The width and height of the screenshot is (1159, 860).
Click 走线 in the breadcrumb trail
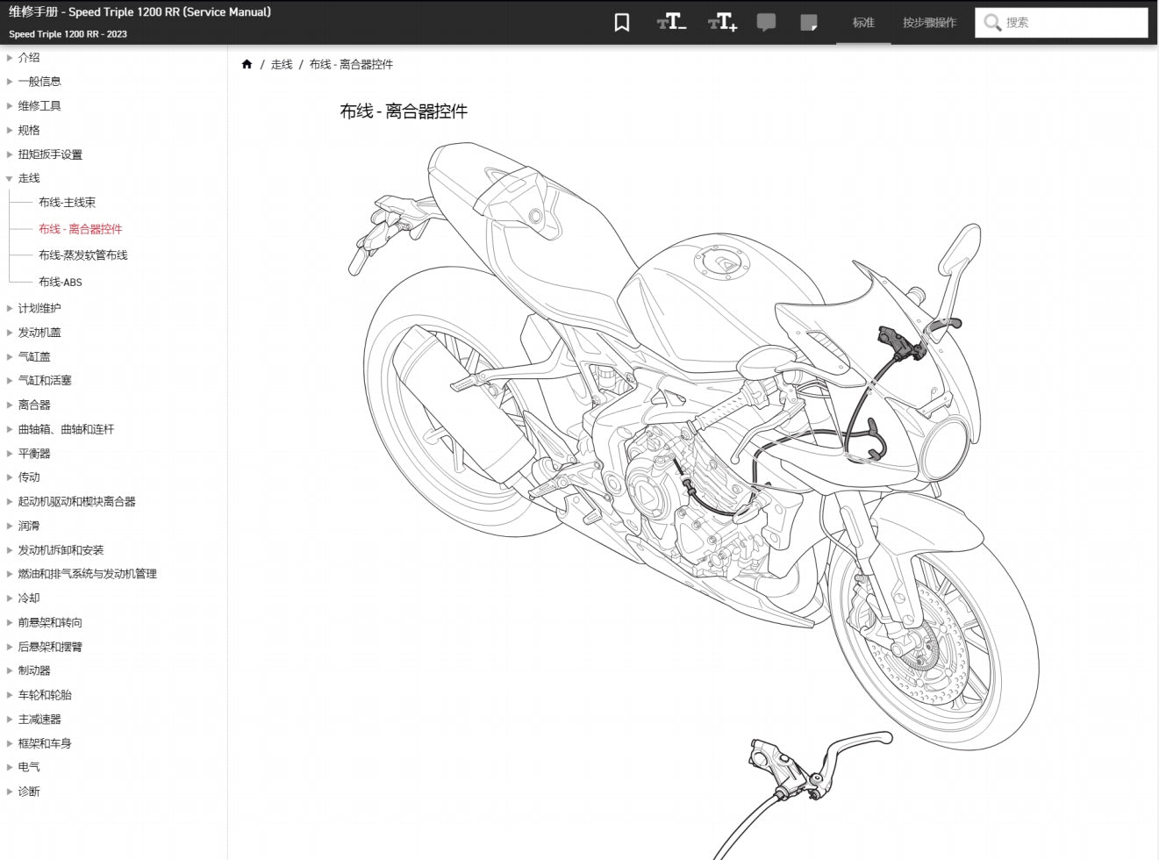click(x=280, y=64)
